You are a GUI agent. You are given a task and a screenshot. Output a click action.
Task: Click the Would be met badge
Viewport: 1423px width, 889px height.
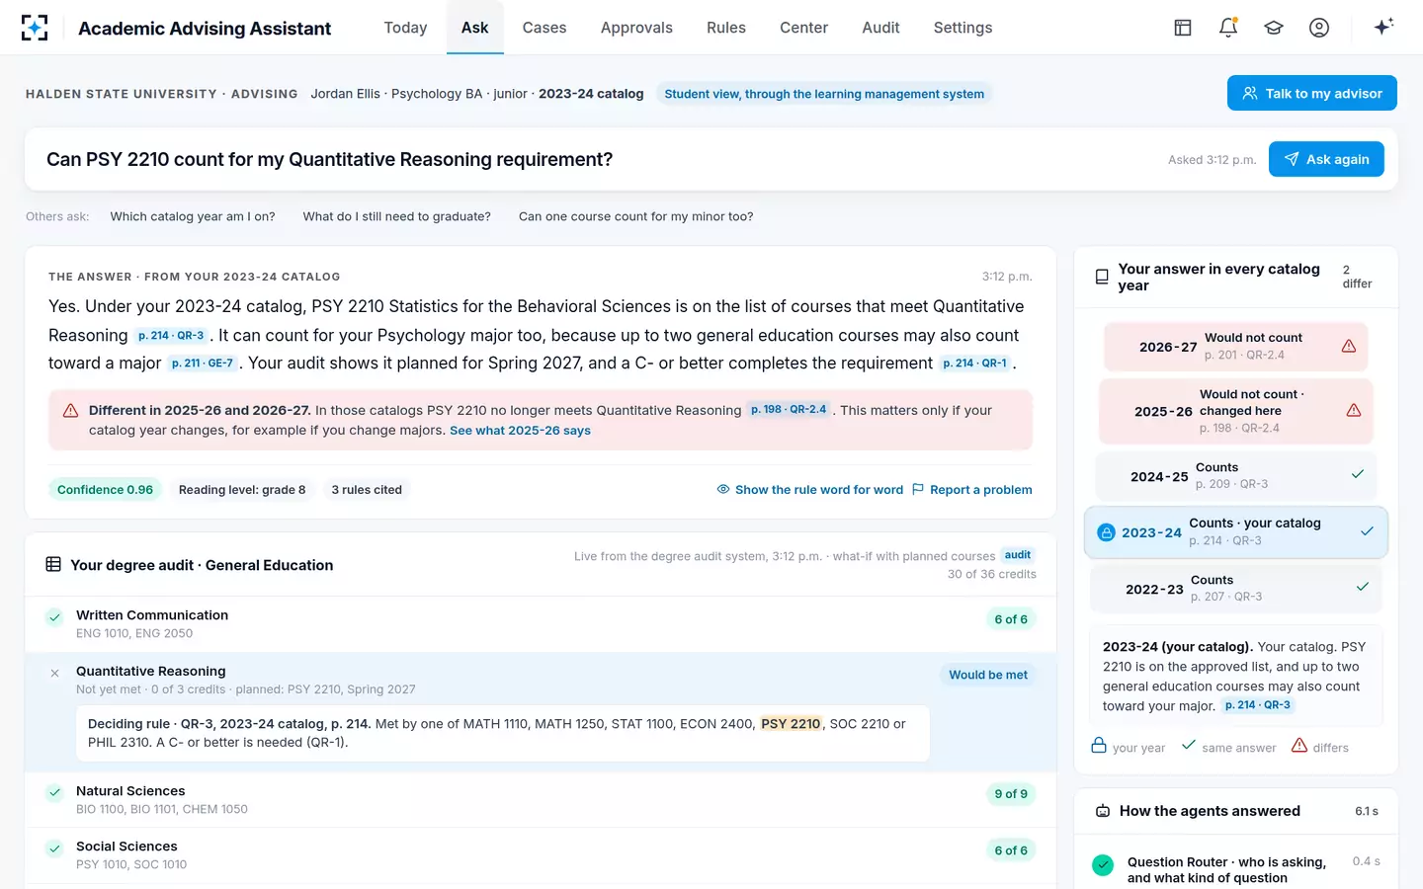pyautogui.click(x=988, y=675)
